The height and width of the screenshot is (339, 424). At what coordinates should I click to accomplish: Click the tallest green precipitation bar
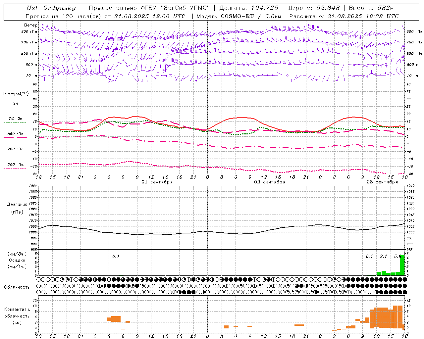[x=402, y=265]
